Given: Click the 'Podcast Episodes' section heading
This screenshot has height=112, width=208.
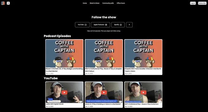Looking at the screenshot, I should pyautogui.click(x=57, y=36).
